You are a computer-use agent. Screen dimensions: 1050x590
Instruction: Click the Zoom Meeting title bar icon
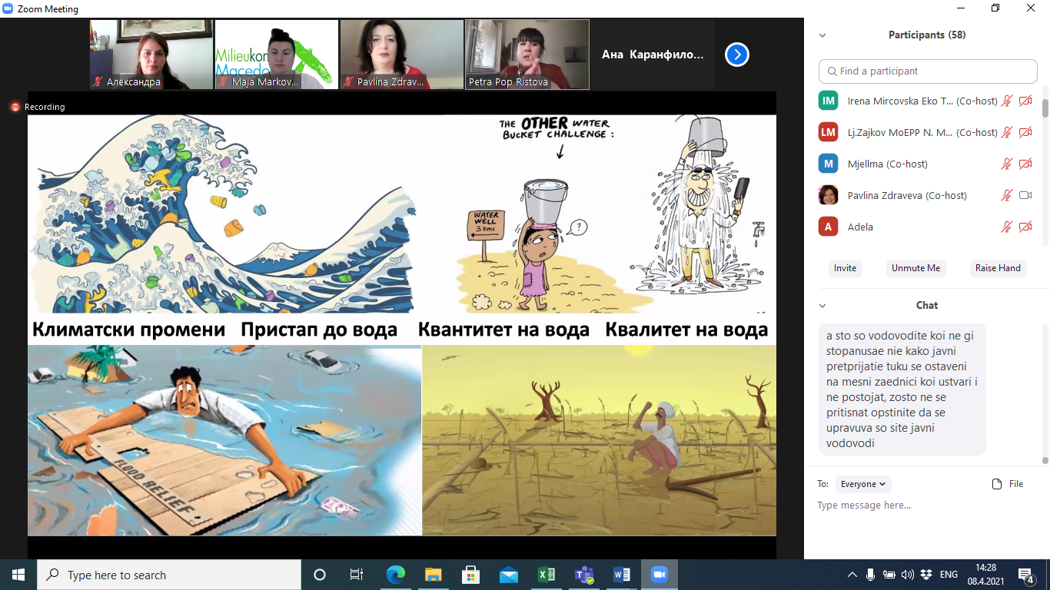point(8,8)
